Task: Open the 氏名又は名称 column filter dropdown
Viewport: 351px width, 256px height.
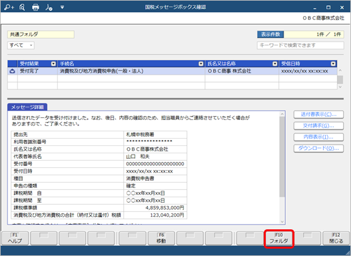Action: point(275,64)
